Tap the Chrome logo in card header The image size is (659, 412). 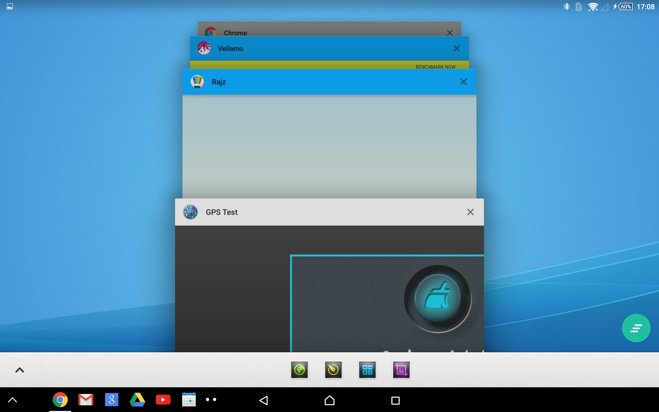coord(211,32)
